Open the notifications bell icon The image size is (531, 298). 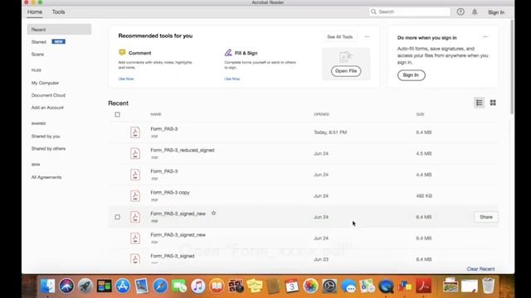tap(475, 12)
